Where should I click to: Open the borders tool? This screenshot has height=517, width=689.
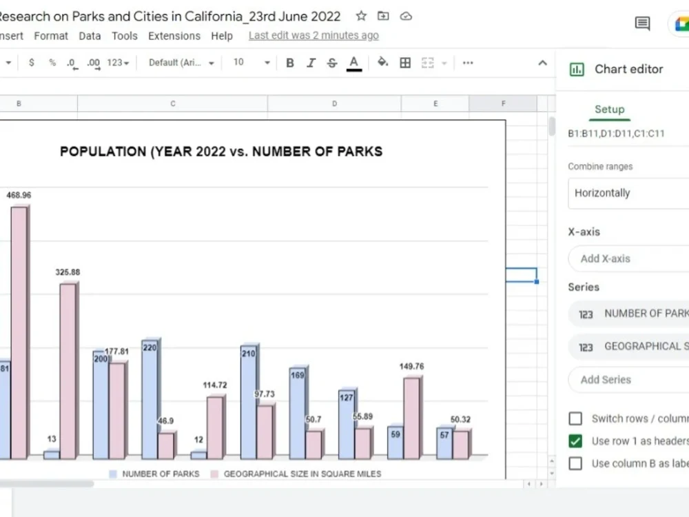coord(405,63)
